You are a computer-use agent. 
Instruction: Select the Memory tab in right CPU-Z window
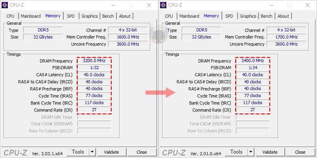[211, 16]
